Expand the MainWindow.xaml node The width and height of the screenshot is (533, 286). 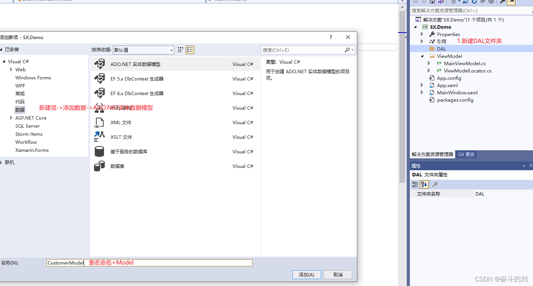[x=422, y=92]
